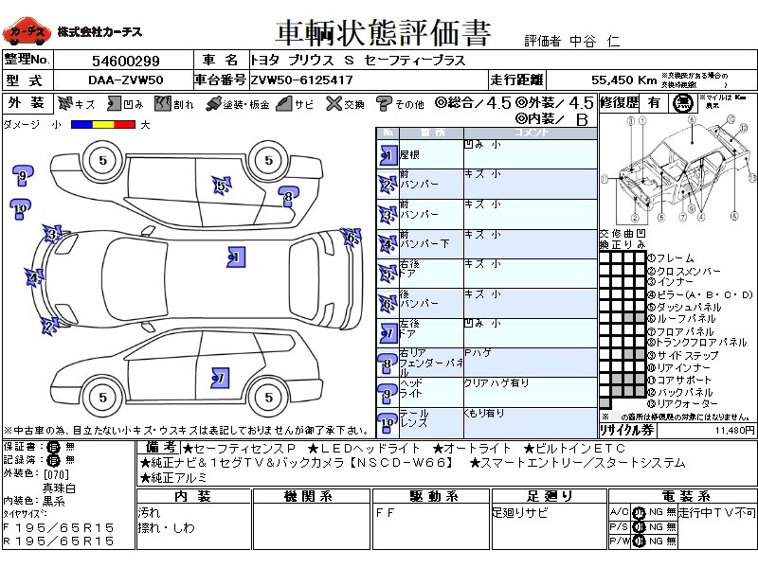Click the yellow segment of the damage scale
This screenshot has height=568, width=758.
[102, 125]
